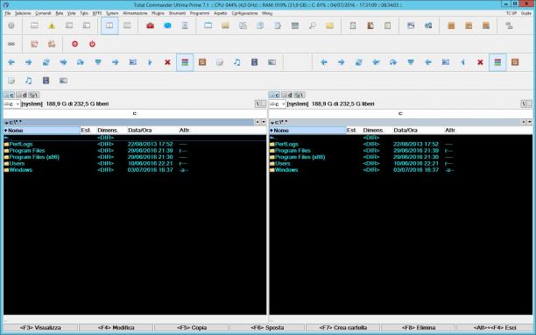The width and height of the screenshot is (536, 335).
Task: Open the magnifier search icon
Action: [x=312, y=25]
